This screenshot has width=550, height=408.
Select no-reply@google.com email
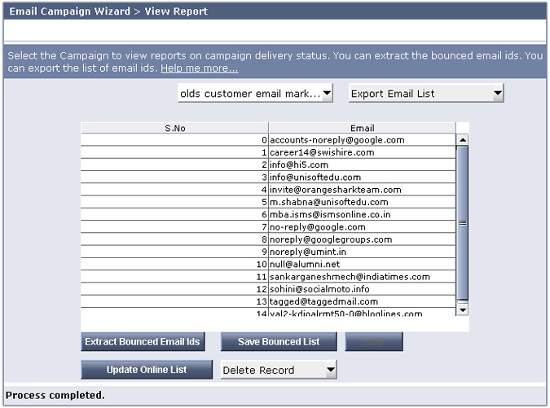click(363, 227)
